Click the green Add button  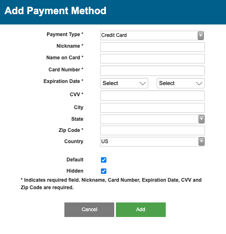(141, 210)
